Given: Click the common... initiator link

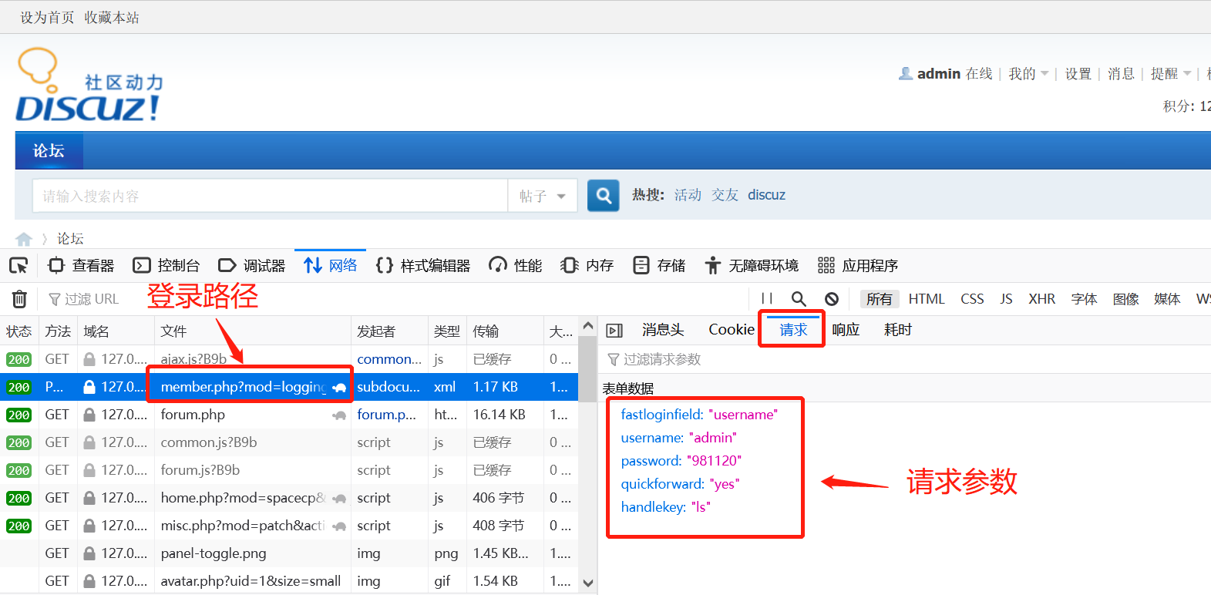Looking at the screenshot, I should (x=389, y=359).
